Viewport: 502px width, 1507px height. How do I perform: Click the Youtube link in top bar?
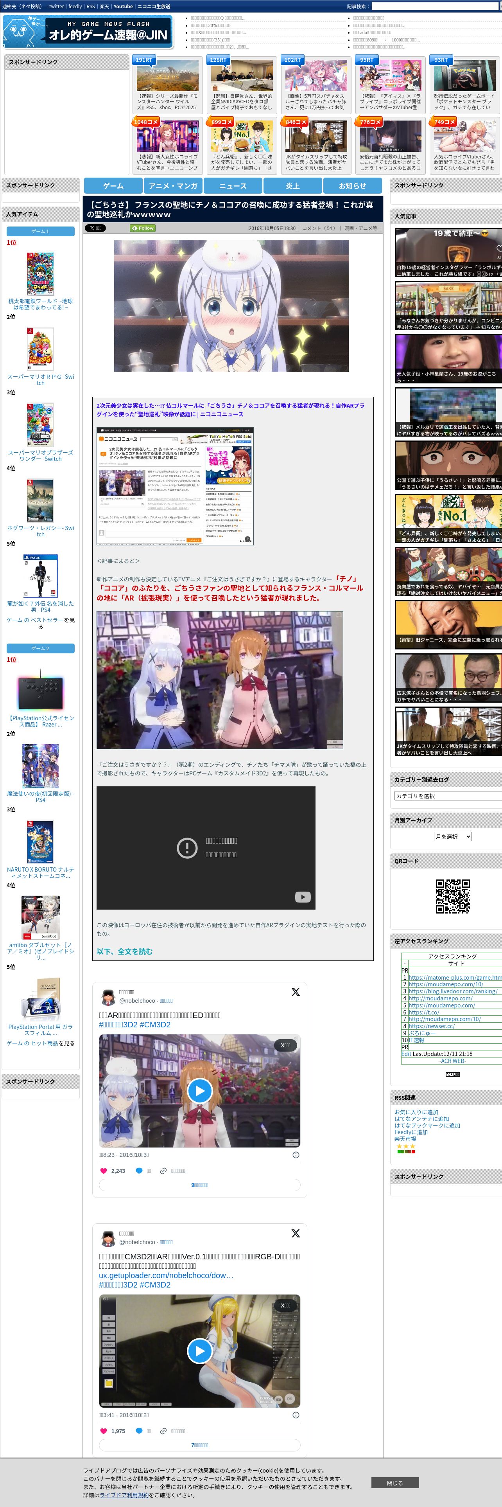[123, 6]
